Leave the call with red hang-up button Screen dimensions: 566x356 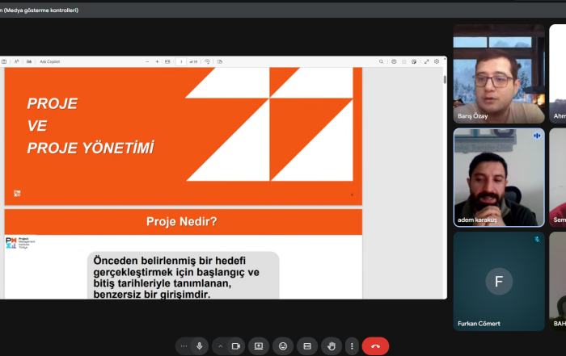[375, 346]
